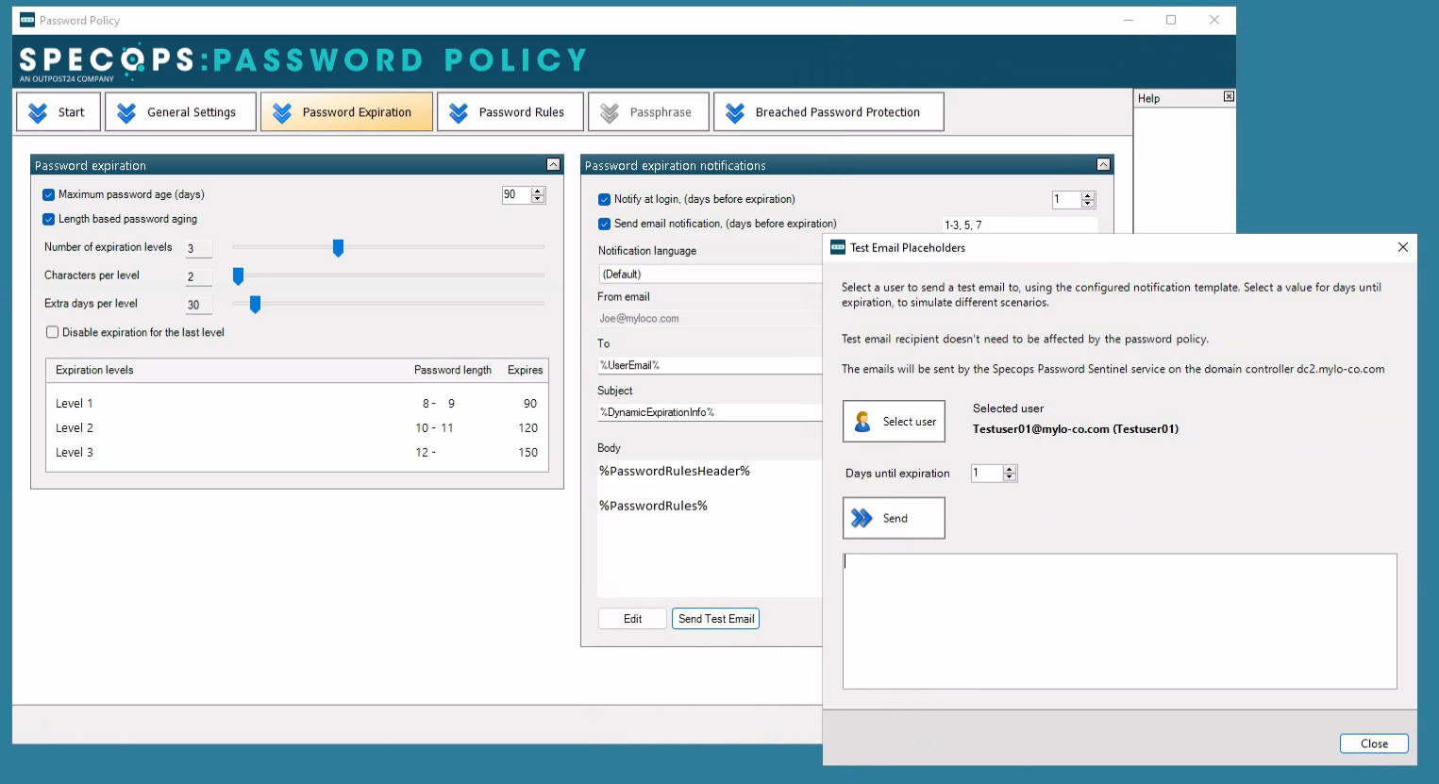Click the Specops icon in Password Policy title bar

[27, 20]
